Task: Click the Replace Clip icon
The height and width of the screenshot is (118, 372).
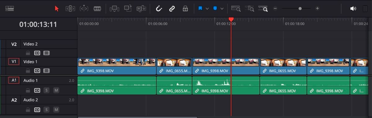Action: click(x=141, y=9)
